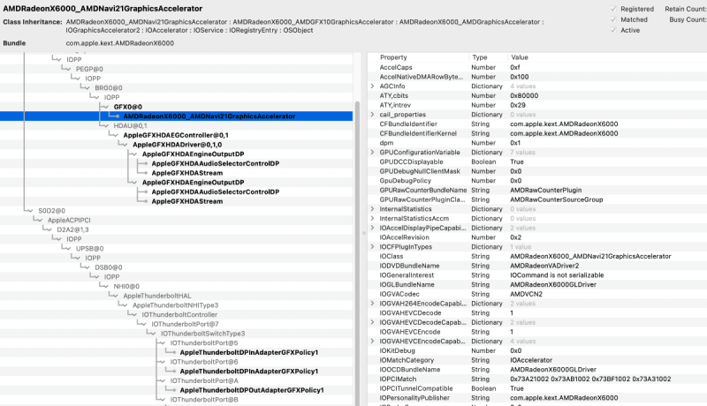Select the AccelCaps property row
This screenshot has height=406, width=707.
(x=537, y=67)
